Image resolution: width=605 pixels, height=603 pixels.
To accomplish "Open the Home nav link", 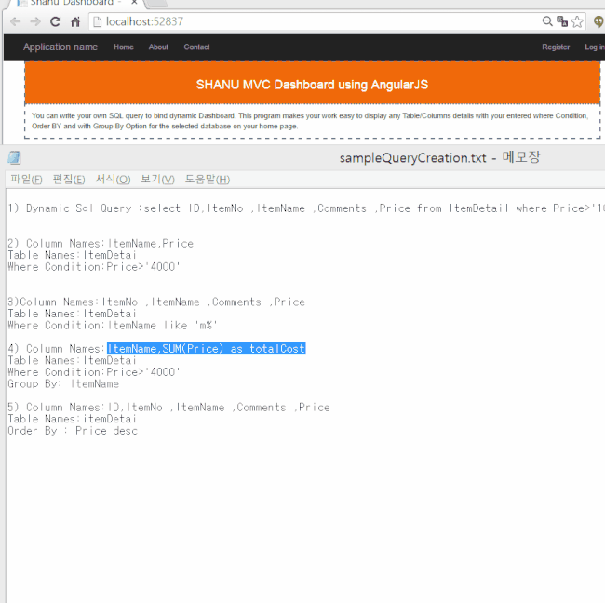I will point(124,47).
